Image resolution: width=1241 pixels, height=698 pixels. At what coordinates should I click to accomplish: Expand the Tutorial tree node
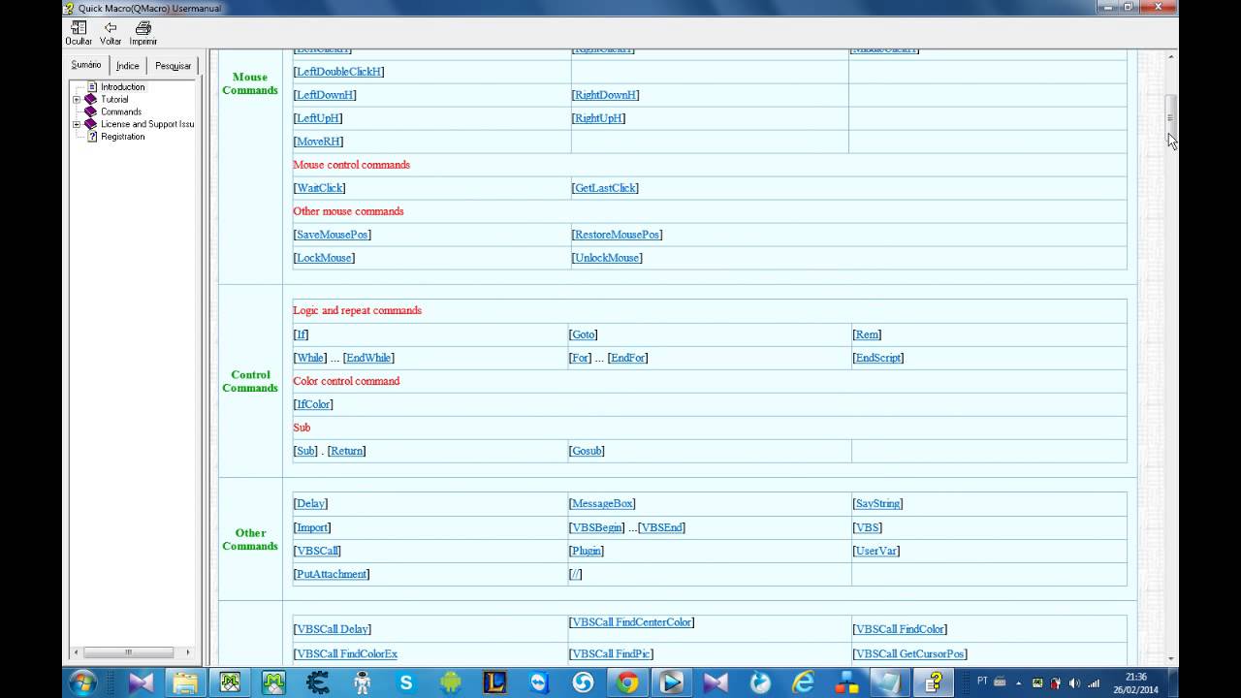click(x=77, y=100)
